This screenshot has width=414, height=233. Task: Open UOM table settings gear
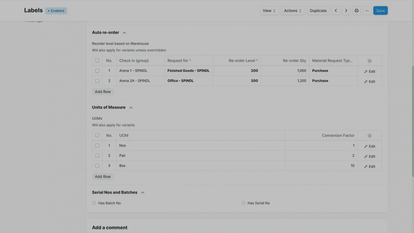point(369,136)
